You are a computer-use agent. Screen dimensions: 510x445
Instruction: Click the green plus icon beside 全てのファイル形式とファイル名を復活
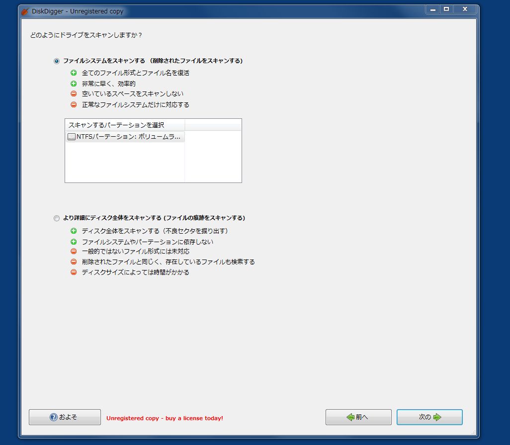(x=74, y=73)
